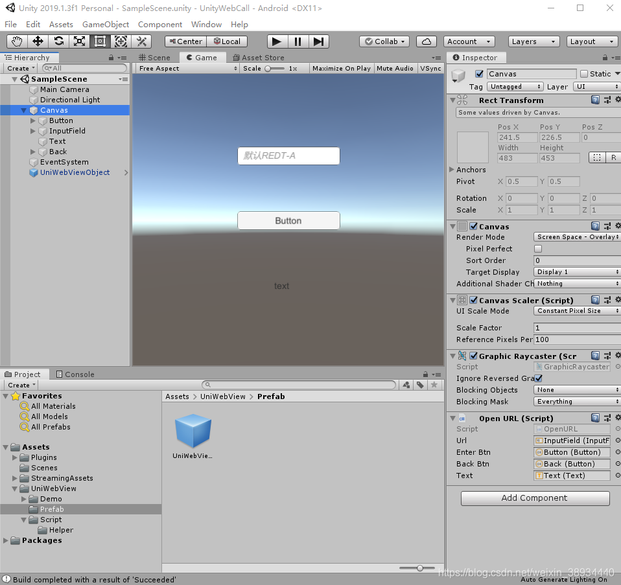
Task: Uncheck Ignore Reversed Graphics option
Action: pyautogui.click(x=538, y=378)
